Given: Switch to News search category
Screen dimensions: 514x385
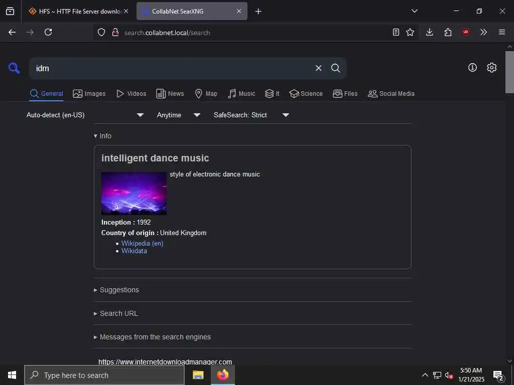Looking at the screenshot, I should [170, 94].
